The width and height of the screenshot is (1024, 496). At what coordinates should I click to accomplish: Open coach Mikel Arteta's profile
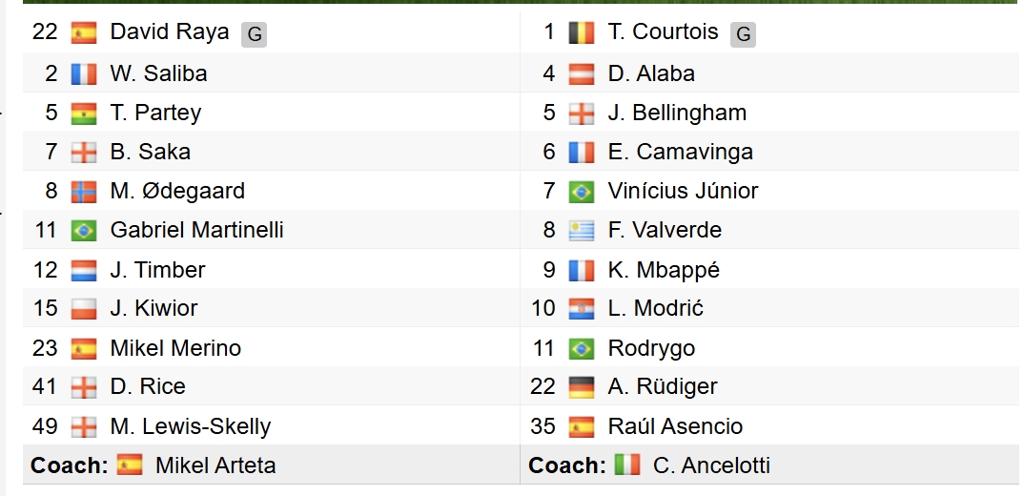215,465
